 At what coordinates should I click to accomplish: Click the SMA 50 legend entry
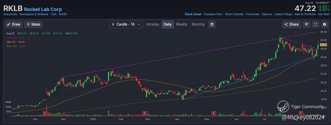(15, 42)
